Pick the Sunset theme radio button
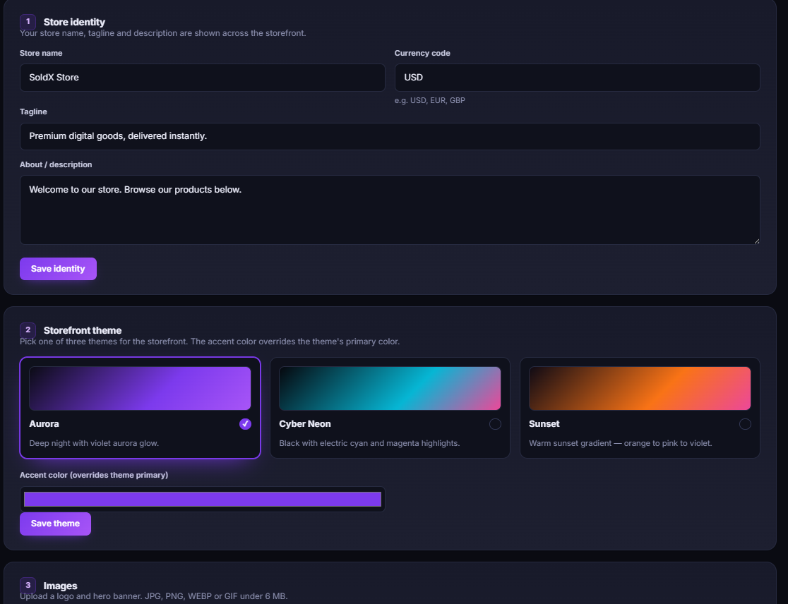 tap(745, 424)
